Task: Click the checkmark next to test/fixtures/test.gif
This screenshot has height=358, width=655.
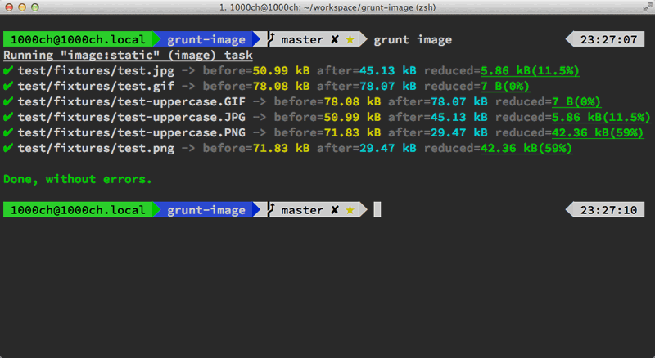Action: [x=8, y=86]
